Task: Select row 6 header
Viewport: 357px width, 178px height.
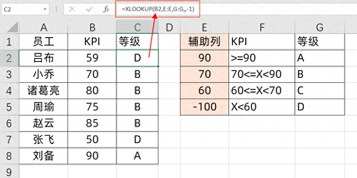Action: tap(9, 123)
